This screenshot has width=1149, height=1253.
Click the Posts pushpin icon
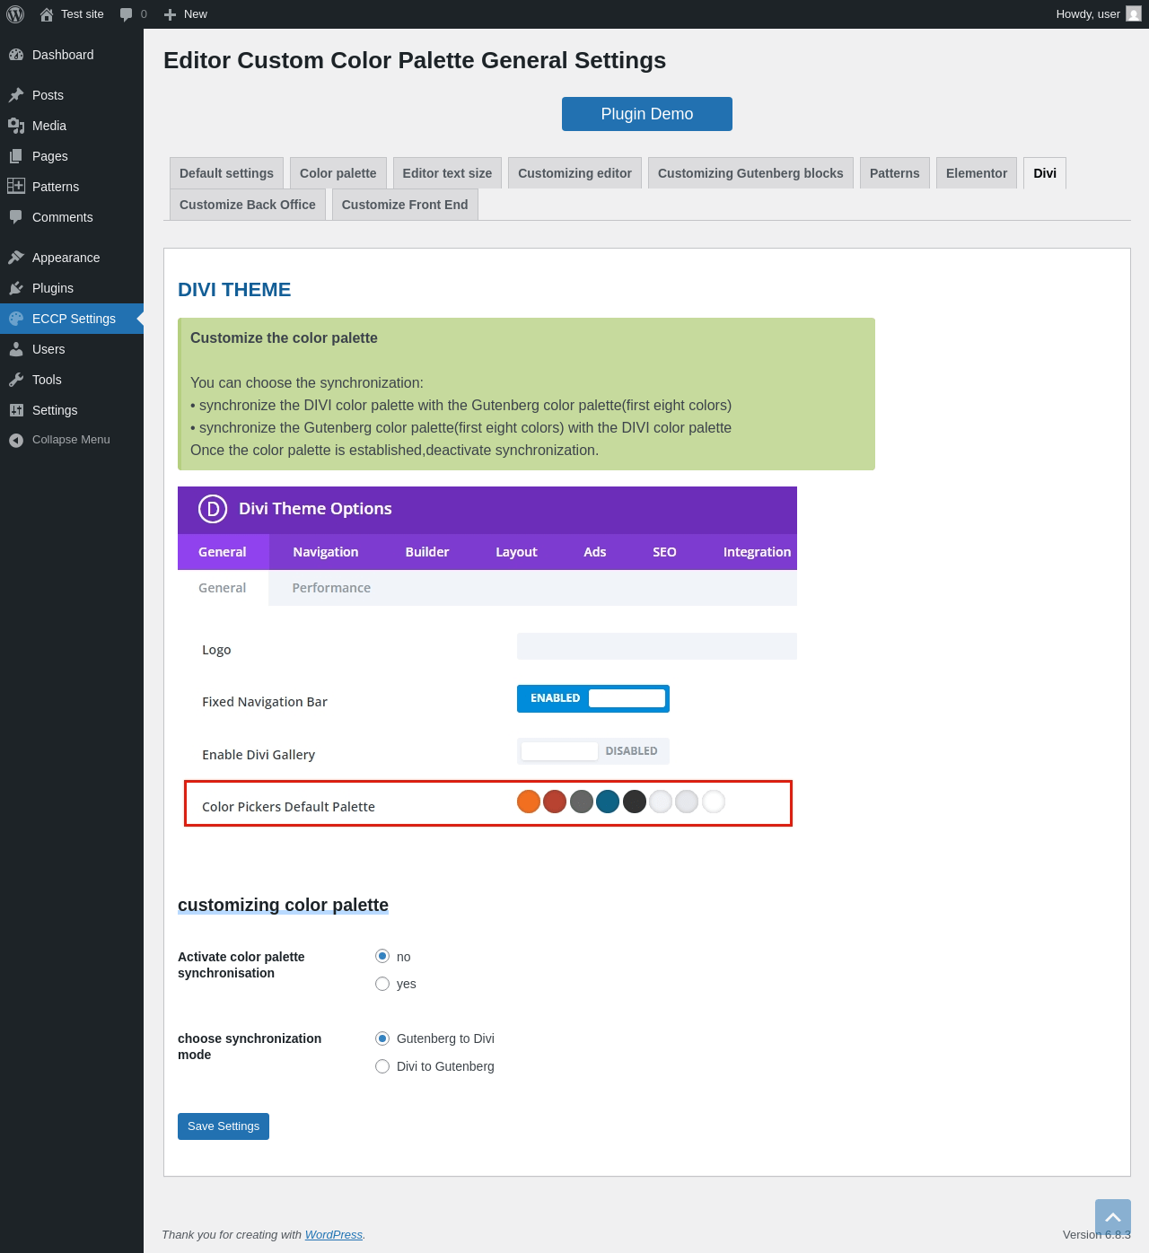tap(16, 95)
